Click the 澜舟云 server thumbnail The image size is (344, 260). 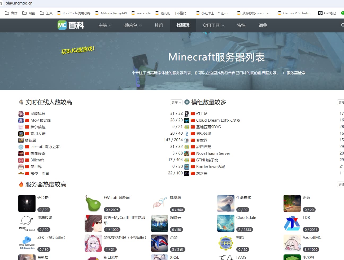click(x=159, y=223)
